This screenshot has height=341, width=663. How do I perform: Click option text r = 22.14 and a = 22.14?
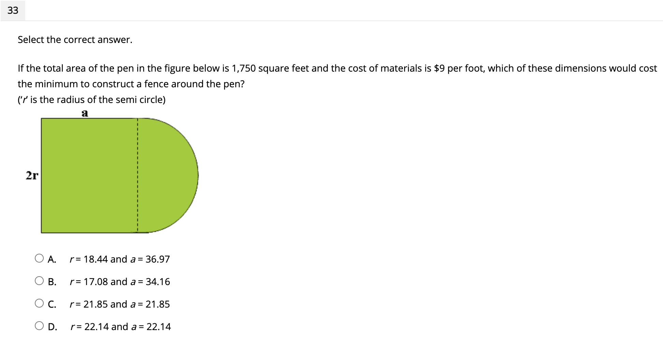click(x=121, y=327)
